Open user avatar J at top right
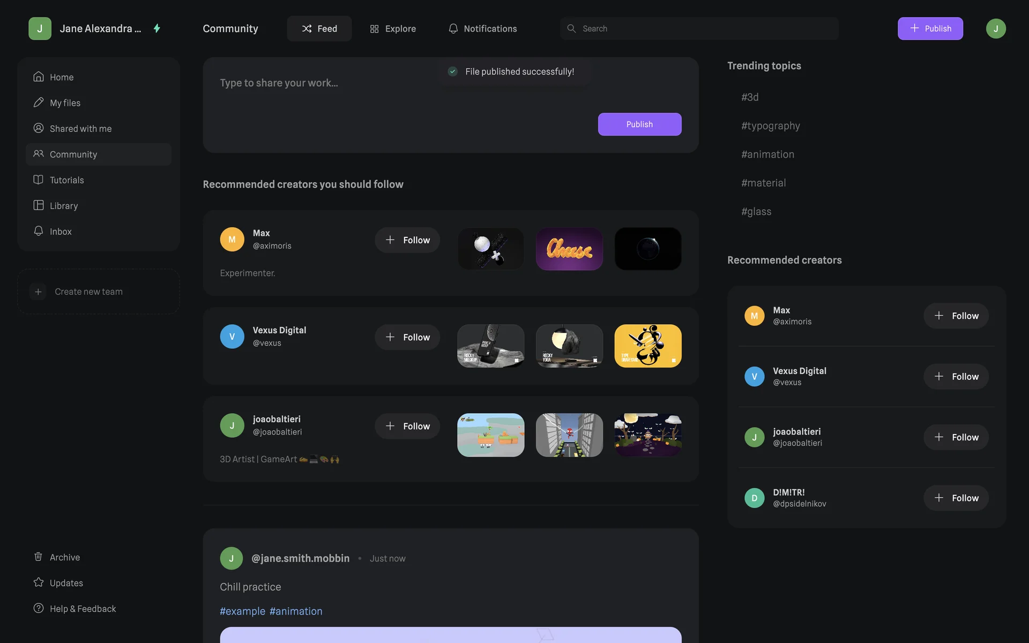The height and width of the screenshot is (643, 1029). (996, 28)
